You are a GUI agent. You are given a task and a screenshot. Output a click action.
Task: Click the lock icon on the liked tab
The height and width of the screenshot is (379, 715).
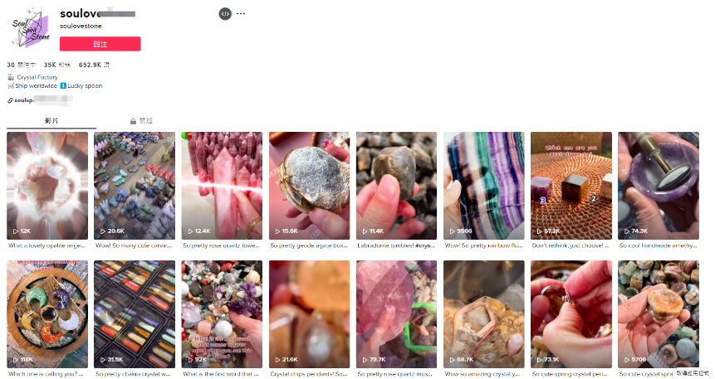pos(133,121)
